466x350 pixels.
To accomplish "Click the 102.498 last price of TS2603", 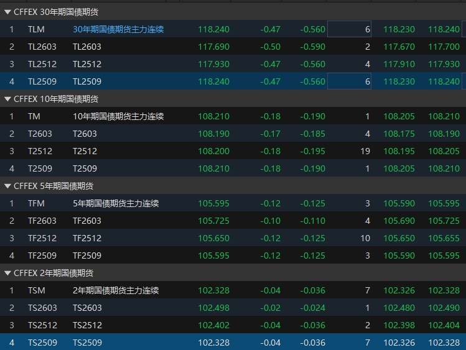I will point(213,308).
